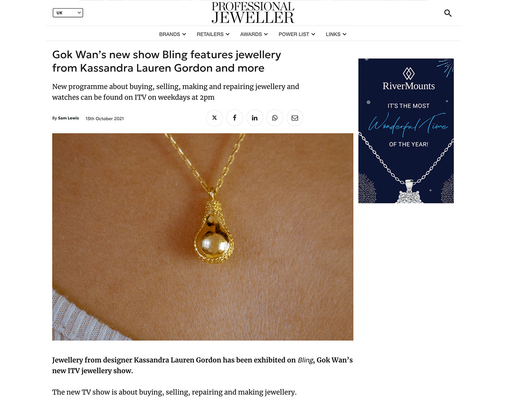Click the article headline about Gok Wan
Viewport: 506px width, 405px height.
[x=167, y=61]
